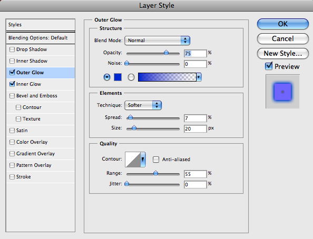This screenshot has width=313, height=239.
Task: Open the Contour curve thumbnail picker
Action: pyautogui.click(x=133, y=160)
